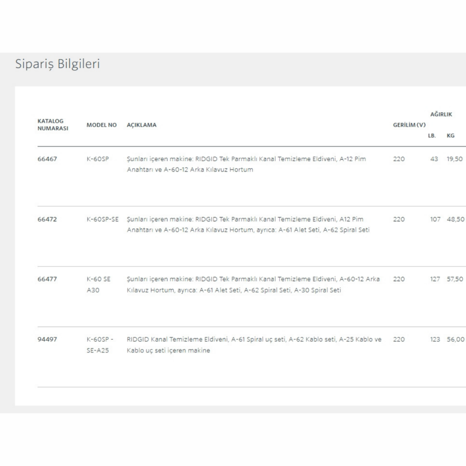Choose catalog number 94497
This screenshot has width=466, height=466.
pyautogui.click(x=47, y=339)
